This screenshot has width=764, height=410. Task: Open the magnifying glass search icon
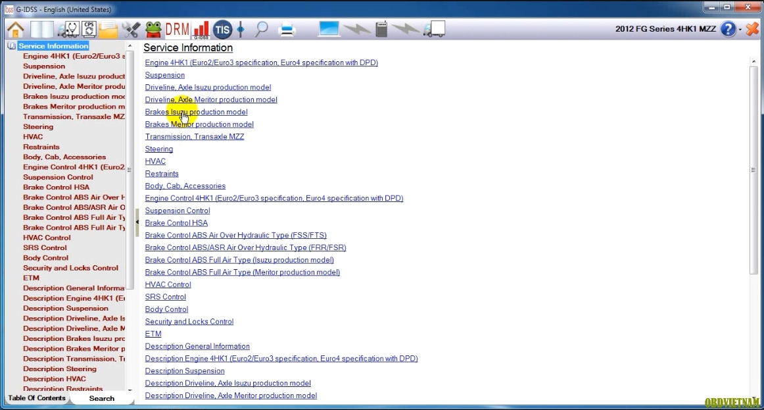(262, 29)
